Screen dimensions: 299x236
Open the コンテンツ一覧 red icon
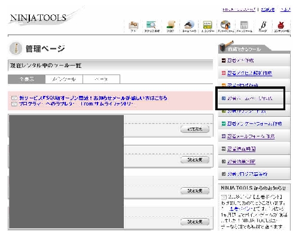point(281,26)
